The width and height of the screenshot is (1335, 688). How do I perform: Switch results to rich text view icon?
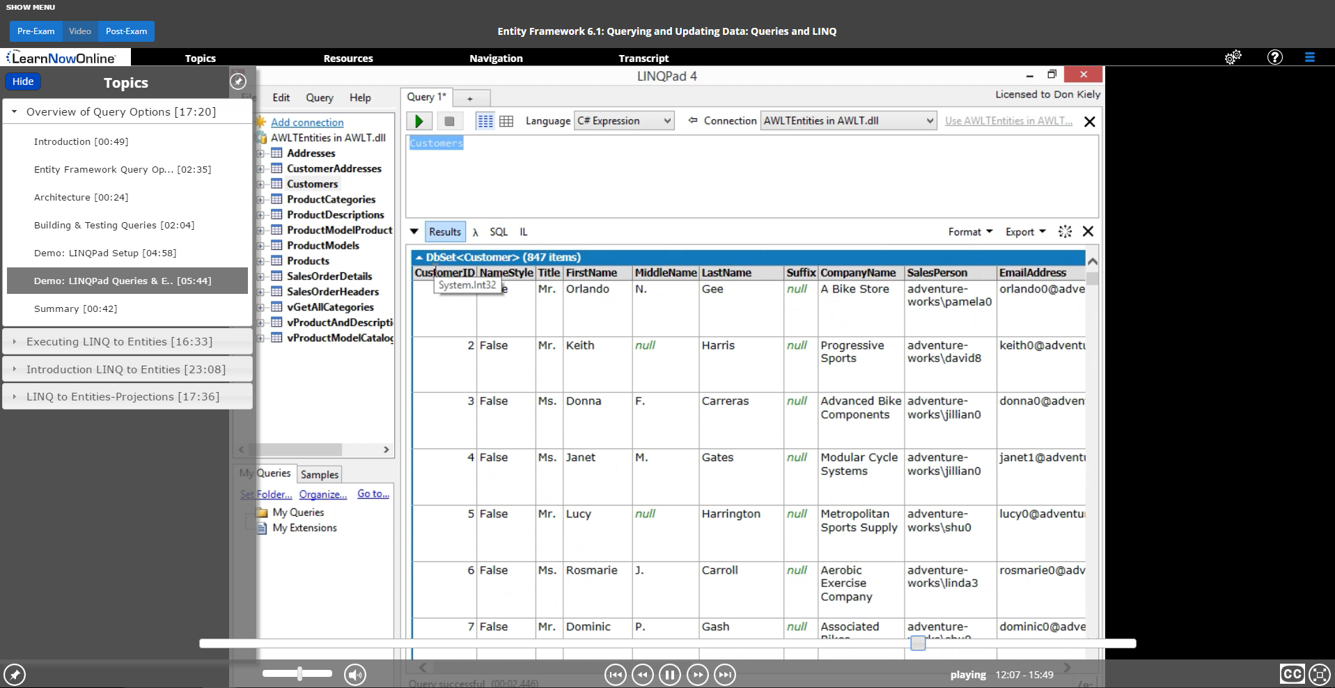click(485, 121)
